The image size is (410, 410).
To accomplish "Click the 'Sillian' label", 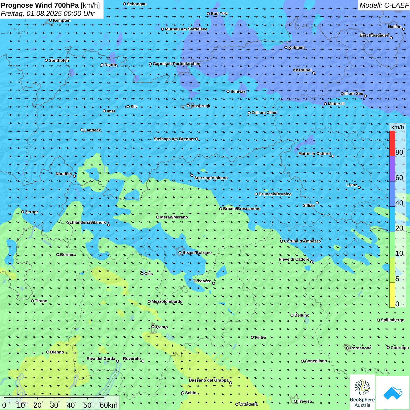I will (x=309, y=205).
